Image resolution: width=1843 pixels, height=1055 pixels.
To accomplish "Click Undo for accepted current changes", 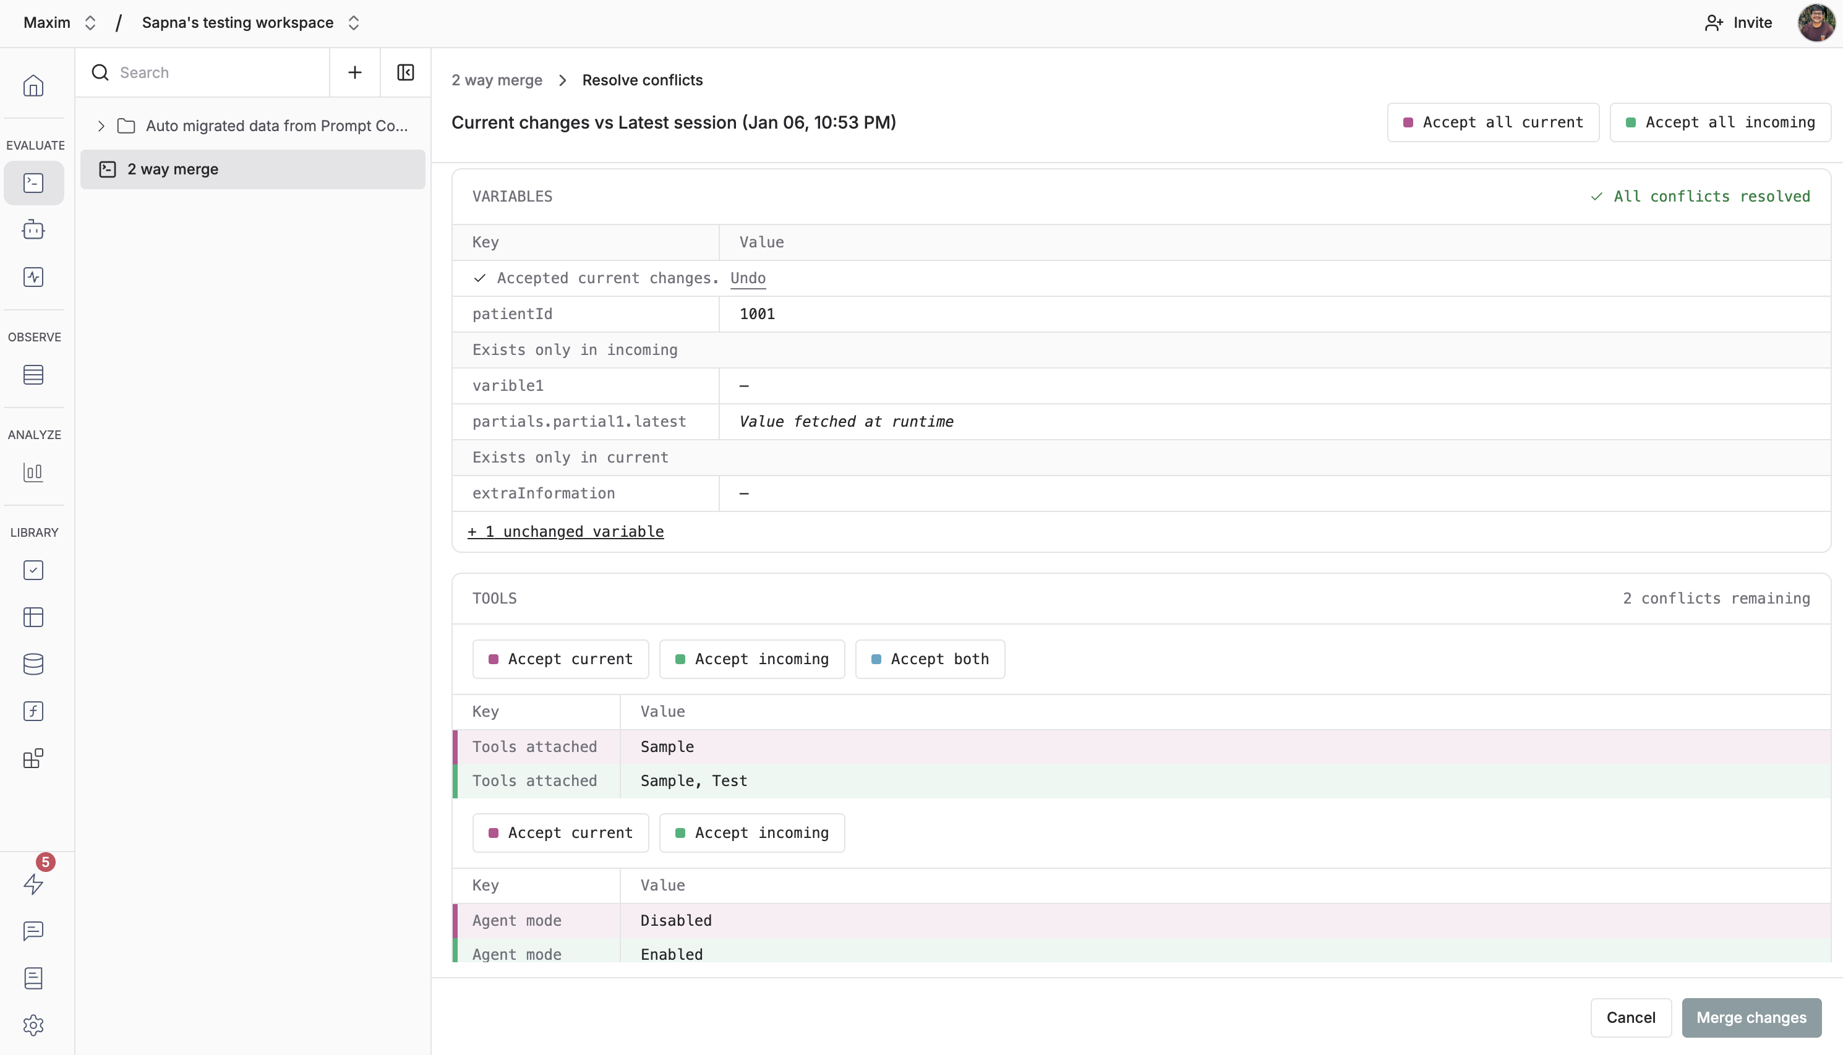I will click(748, 278).
